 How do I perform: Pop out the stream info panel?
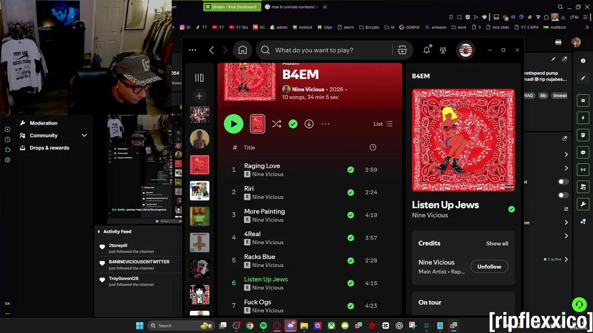tap(564, 59)
